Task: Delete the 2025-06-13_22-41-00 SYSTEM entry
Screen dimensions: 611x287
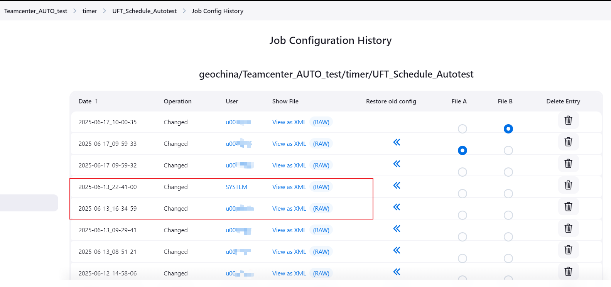Action: (x=568, y=185)
